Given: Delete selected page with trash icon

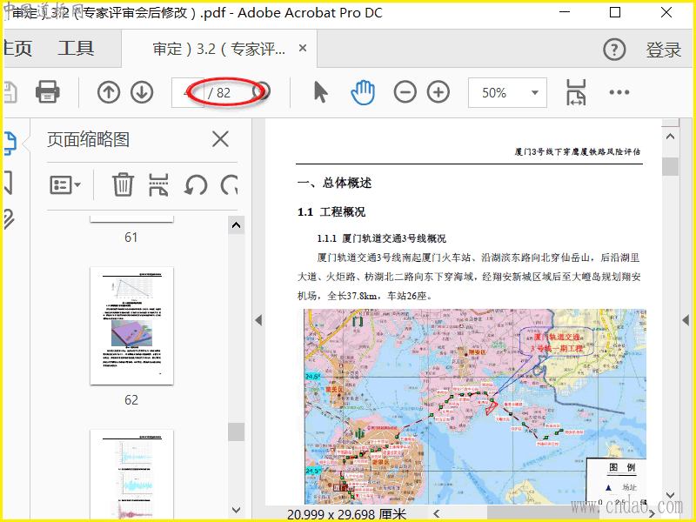Looking at the screenshot, I should [123, 184].
